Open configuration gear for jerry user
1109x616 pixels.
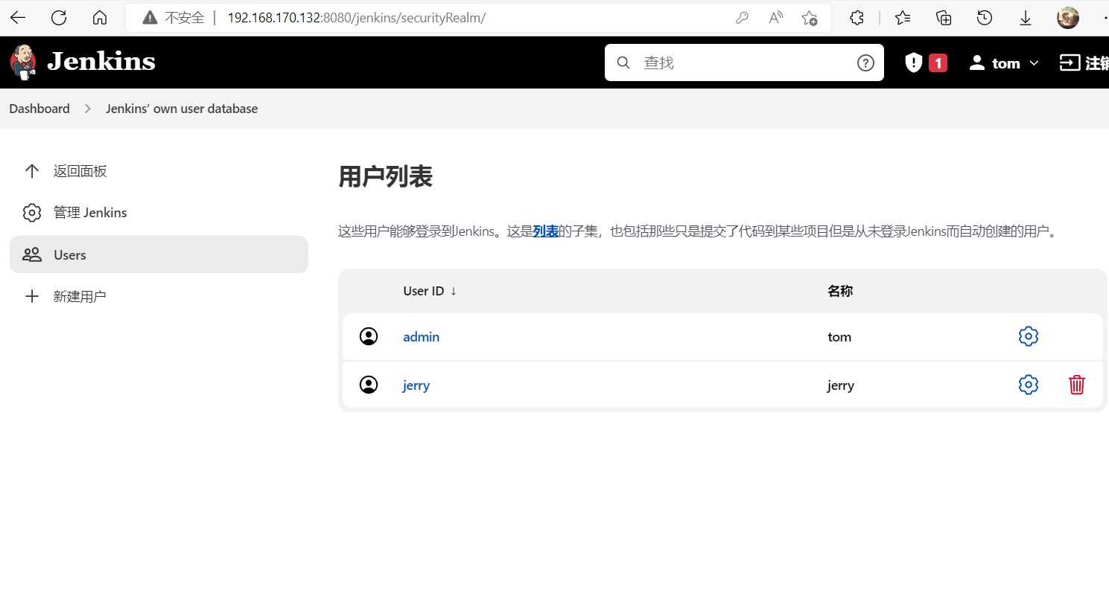tap(1029, 385)
